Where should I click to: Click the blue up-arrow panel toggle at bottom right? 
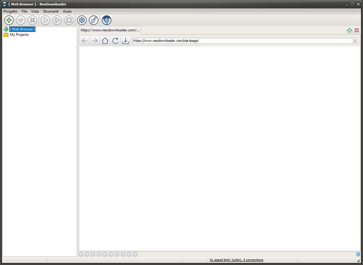358,254
